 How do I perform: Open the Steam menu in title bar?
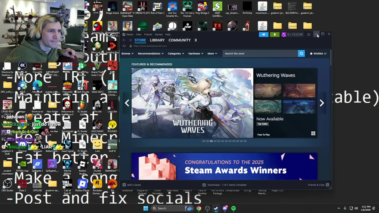point(130,34)
